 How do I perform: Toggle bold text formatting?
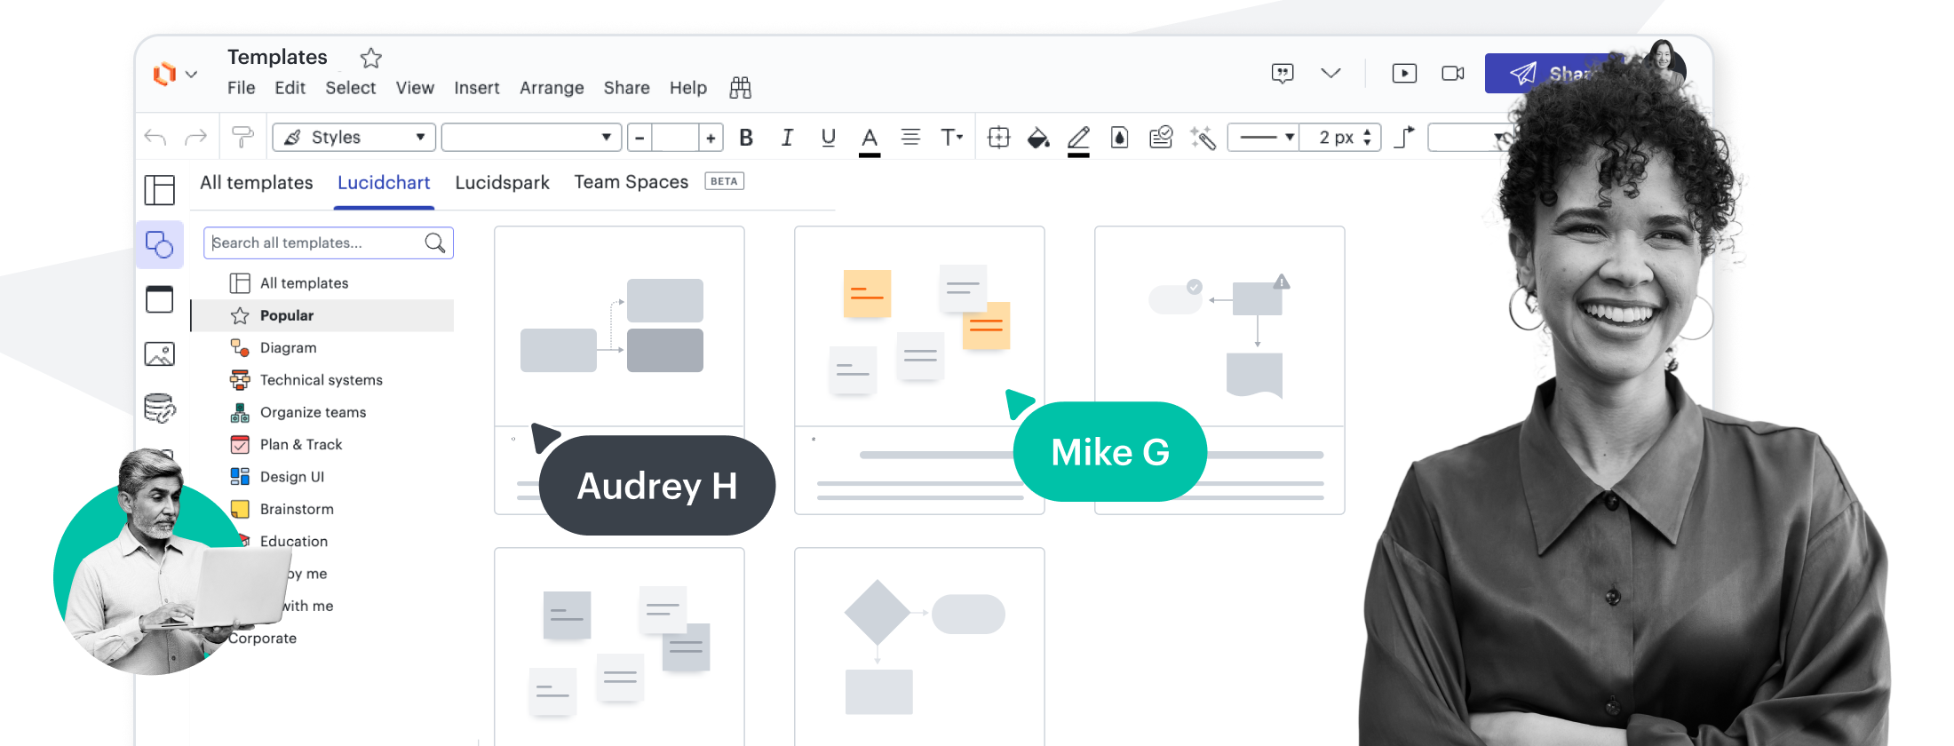(x=746, y=138)
